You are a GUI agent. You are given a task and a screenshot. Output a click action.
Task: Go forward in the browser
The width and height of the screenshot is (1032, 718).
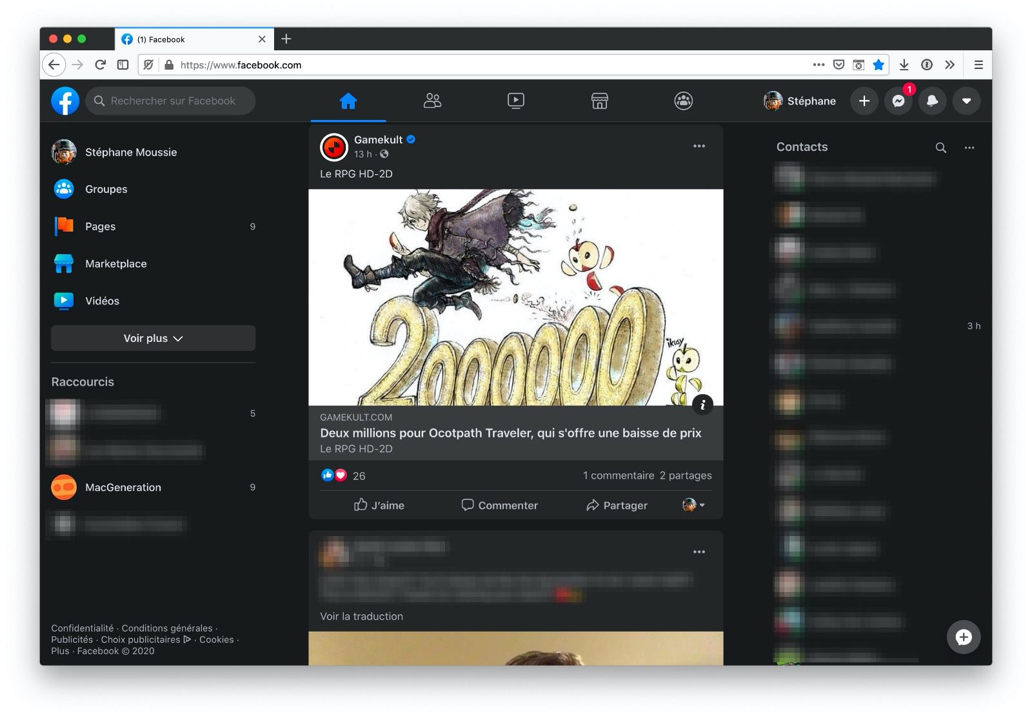[x=77, y=65]
